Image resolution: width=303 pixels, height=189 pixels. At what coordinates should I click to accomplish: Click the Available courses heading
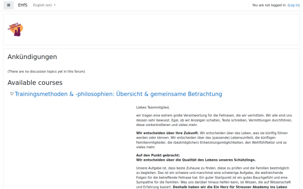click(x=35, y=83)
